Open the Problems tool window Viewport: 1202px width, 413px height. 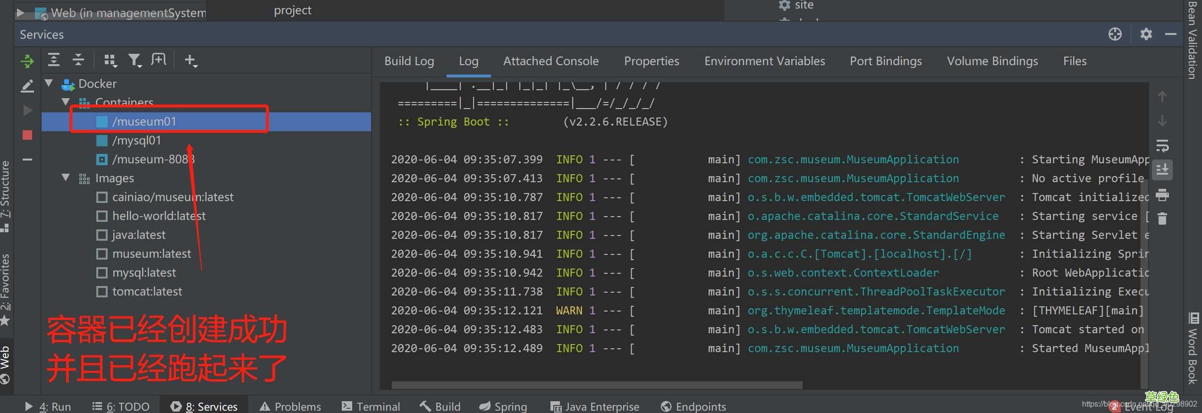point(290,406)
